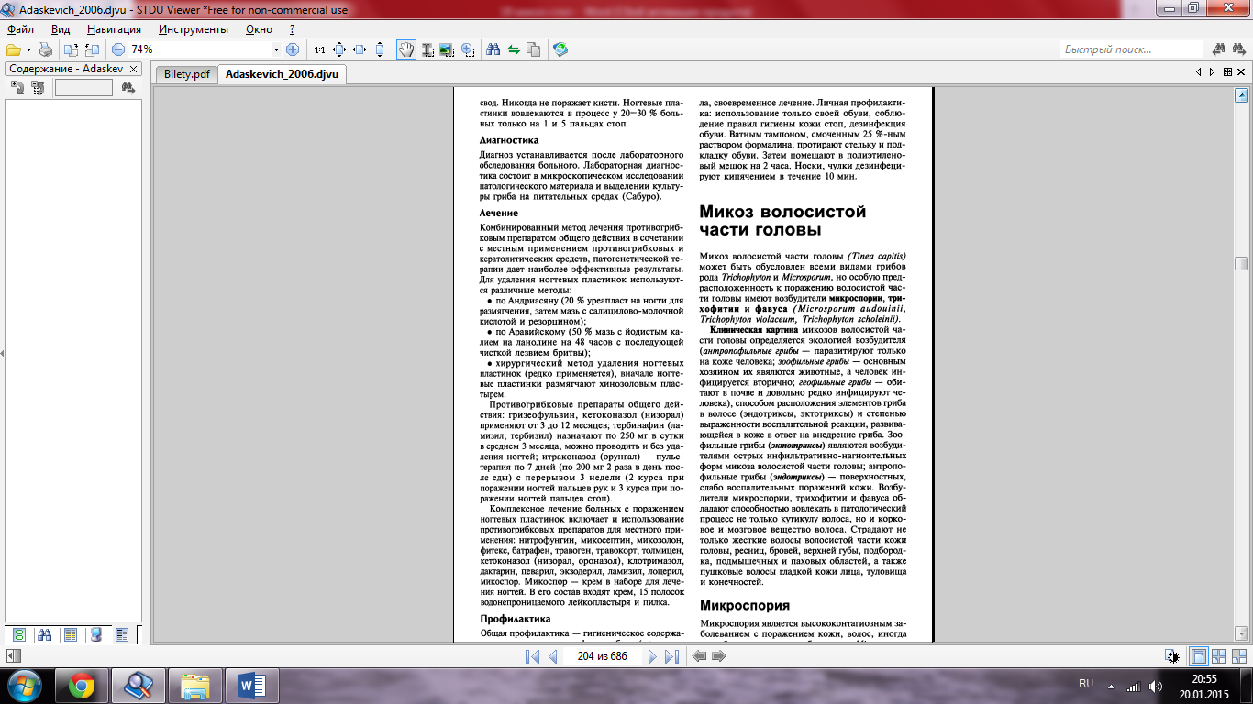Viewport: 1253px width, 704px height.
Task: Open the Окно menu
Action: coord(260,29)
